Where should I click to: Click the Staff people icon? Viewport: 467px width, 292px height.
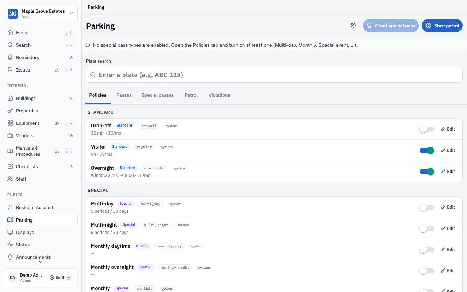click(10, 179)
